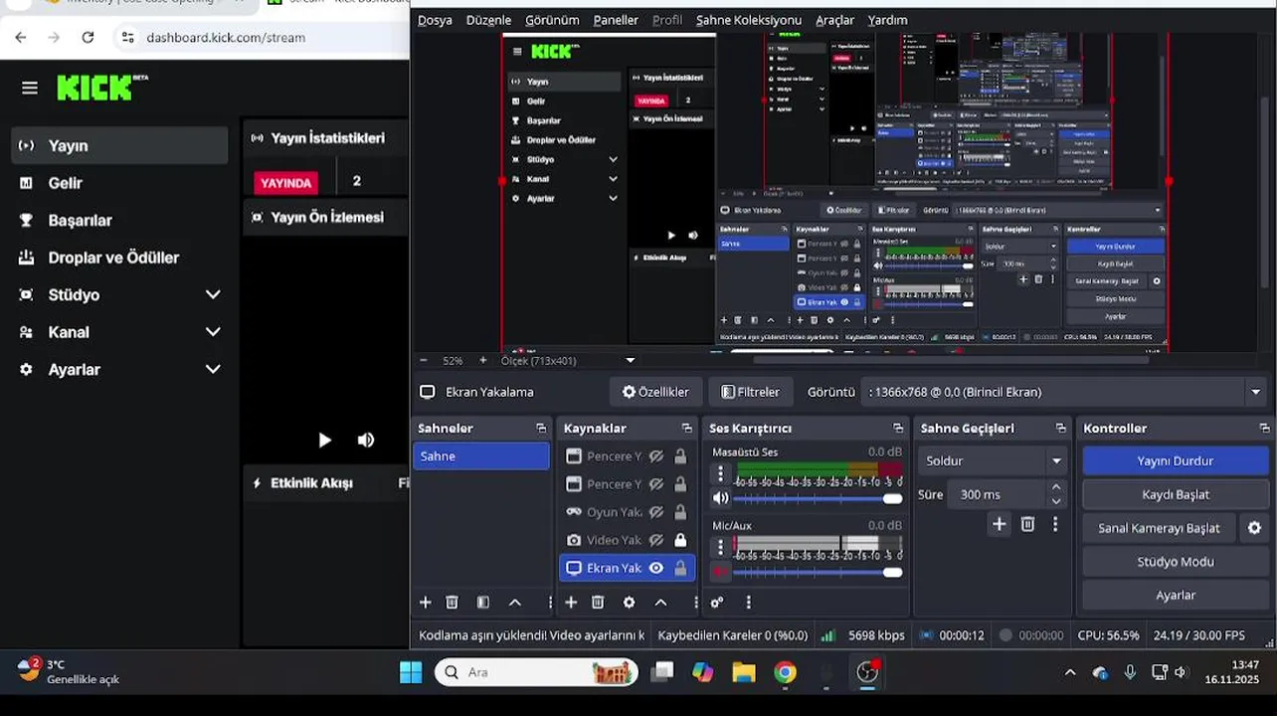The width and height of the screenshot is (1277, 716).
Task: Zoom in the OBS preview with plus
Action: click(x=483, y=360)
